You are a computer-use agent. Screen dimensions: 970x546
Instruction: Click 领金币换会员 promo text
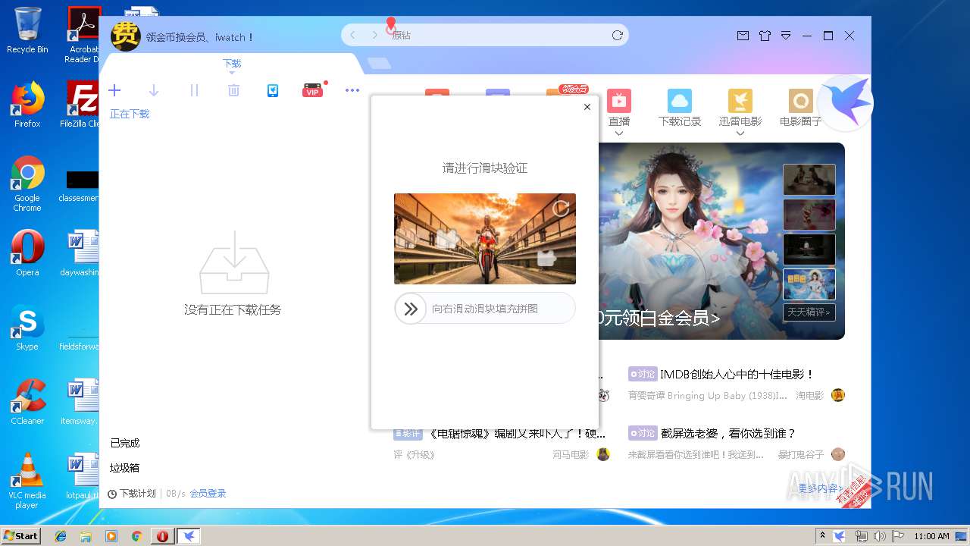(200, 37)
